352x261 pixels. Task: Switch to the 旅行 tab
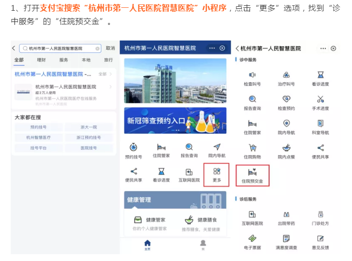(x=108, y=60)
